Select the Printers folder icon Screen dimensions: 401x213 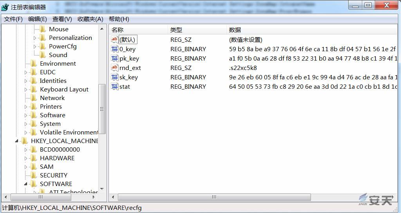(x=34, y=107)
